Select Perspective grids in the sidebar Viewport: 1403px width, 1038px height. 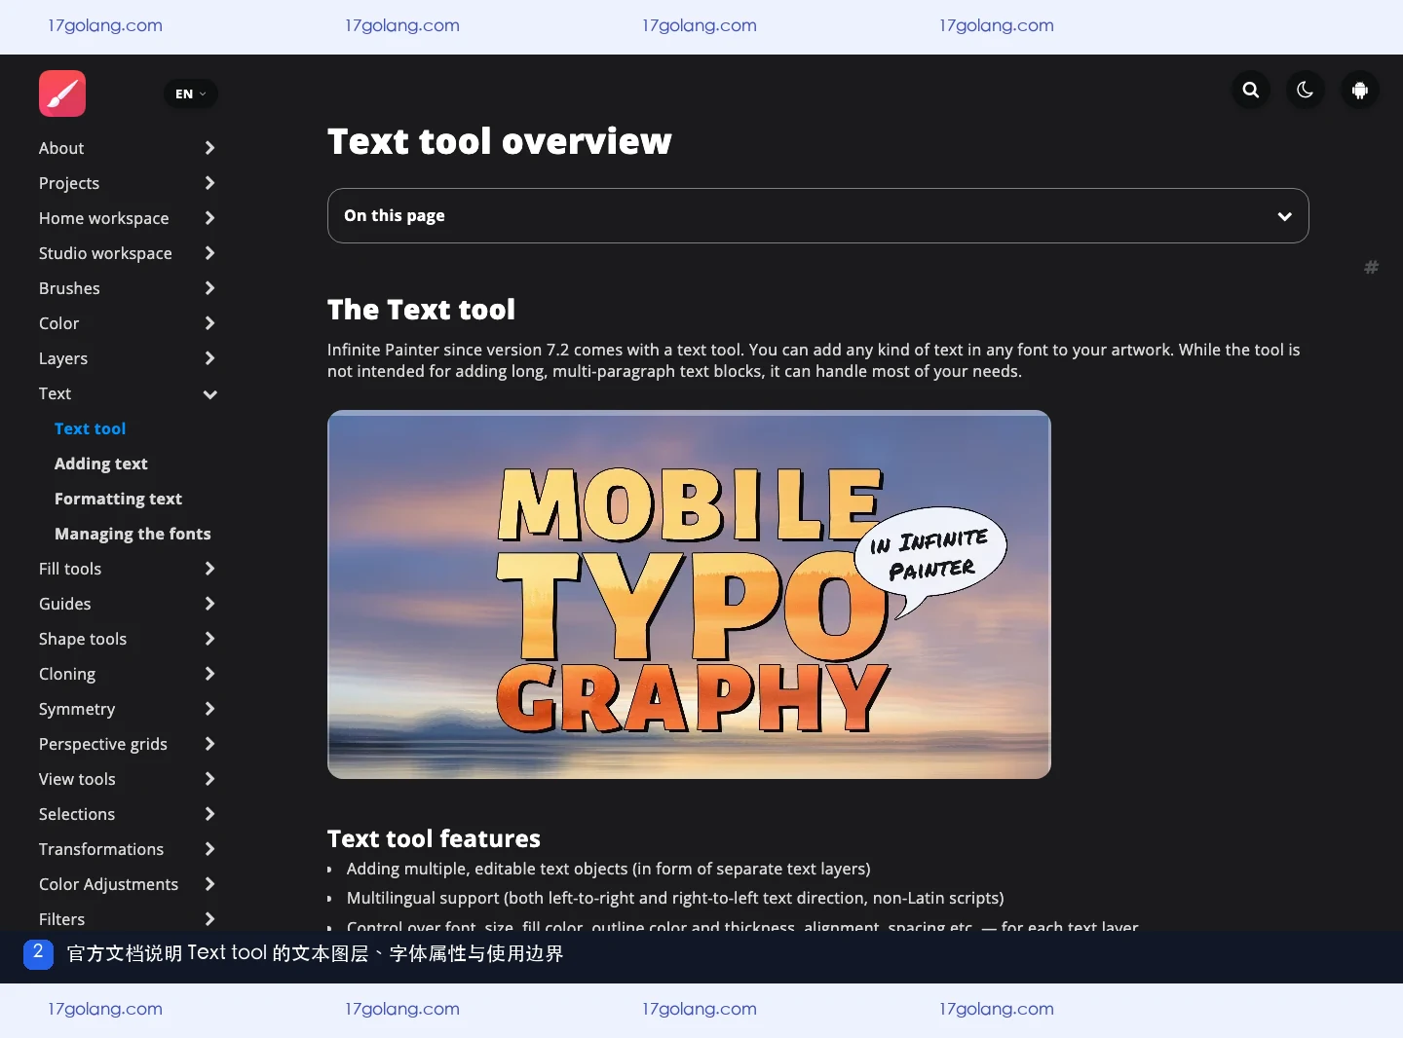coord(103,744)
